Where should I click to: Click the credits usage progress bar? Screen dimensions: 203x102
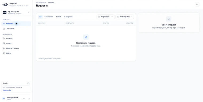click(x=16, y=85)
